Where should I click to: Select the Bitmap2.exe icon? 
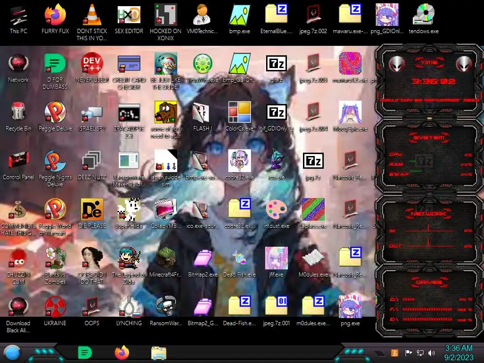tap(202, 263)
